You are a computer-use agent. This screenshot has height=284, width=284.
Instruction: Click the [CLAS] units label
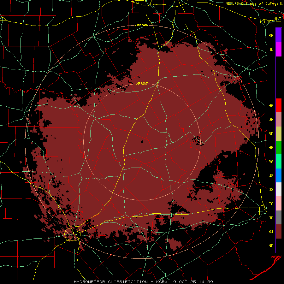[x=267, y=22]
